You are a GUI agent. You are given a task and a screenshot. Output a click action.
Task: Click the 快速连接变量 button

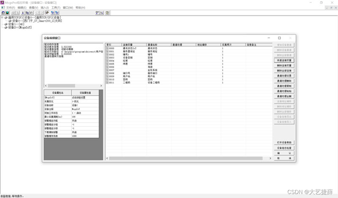[x=284, y=60]
